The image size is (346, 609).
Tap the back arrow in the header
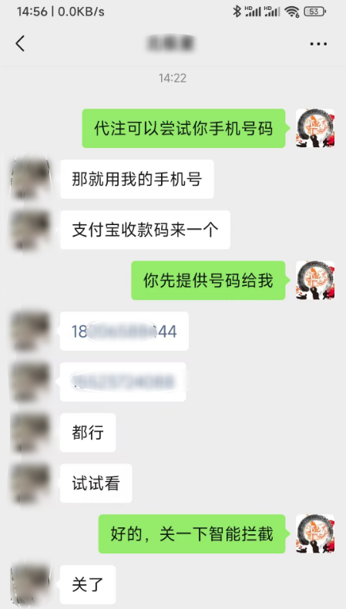[20, 43]
